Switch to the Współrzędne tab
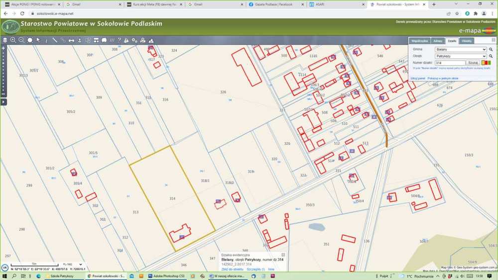The height and width of the screenshot is (280, 498). click(x=419, y=41)
